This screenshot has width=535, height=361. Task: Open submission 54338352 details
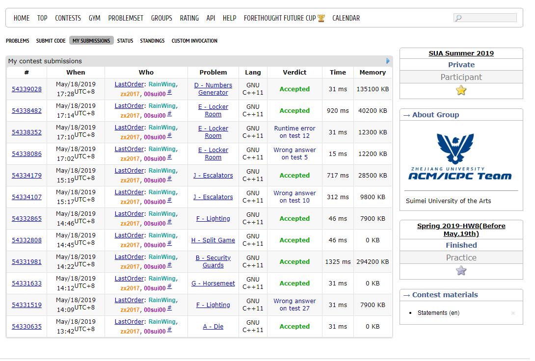[27, 132]
